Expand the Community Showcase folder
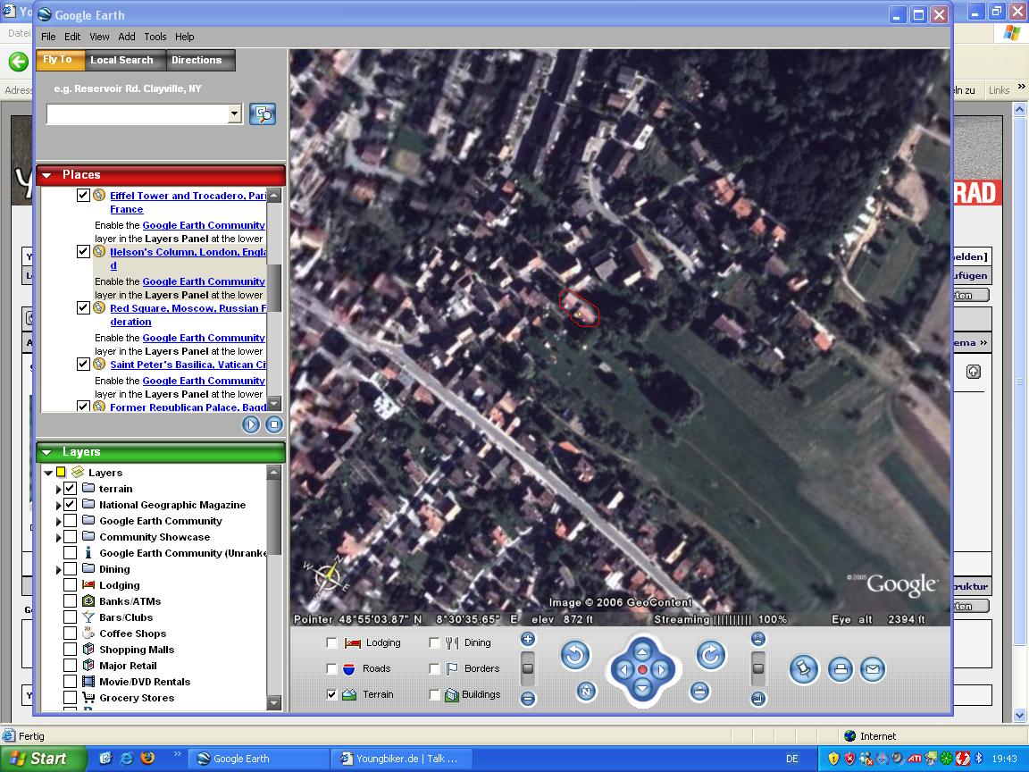1029x772 pixels. tap(58, 537)
